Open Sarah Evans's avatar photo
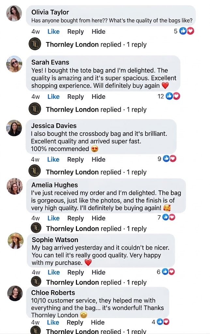The width and height of the screenshot is (210, 334). 14,64
